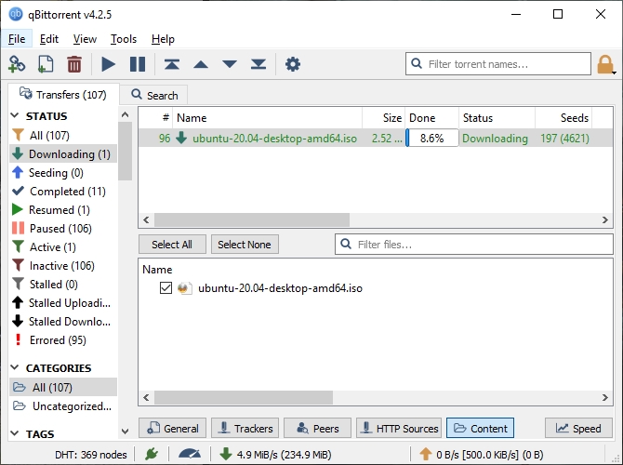
Task: Switch to the Transfers (107) tab
Action: [x=63, y=95]
